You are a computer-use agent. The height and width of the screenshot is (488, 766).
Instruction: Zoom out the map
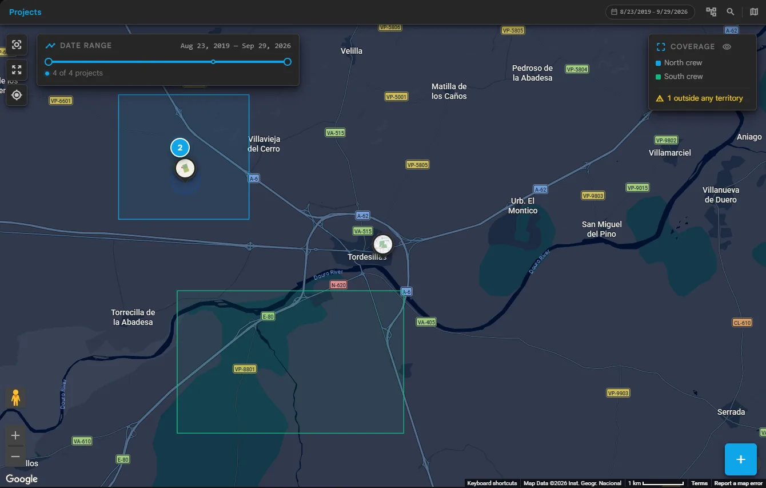(15, 457)
